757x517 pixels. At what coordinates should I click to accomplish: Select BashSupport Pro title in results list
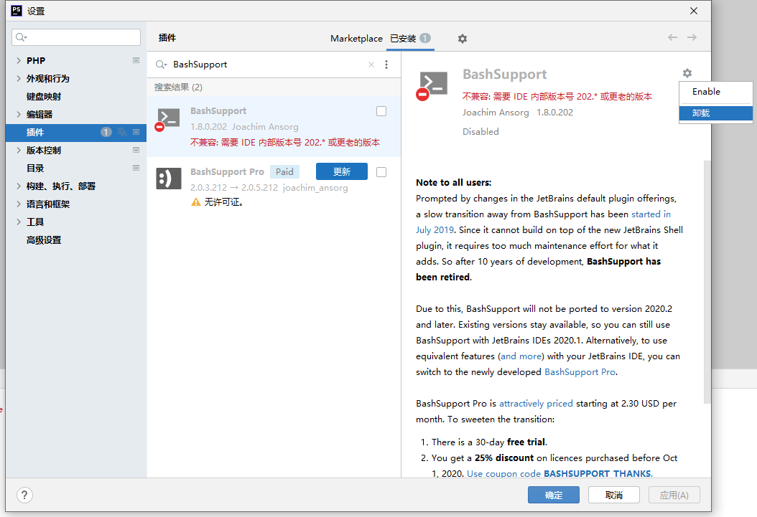[x=227, y=171]
